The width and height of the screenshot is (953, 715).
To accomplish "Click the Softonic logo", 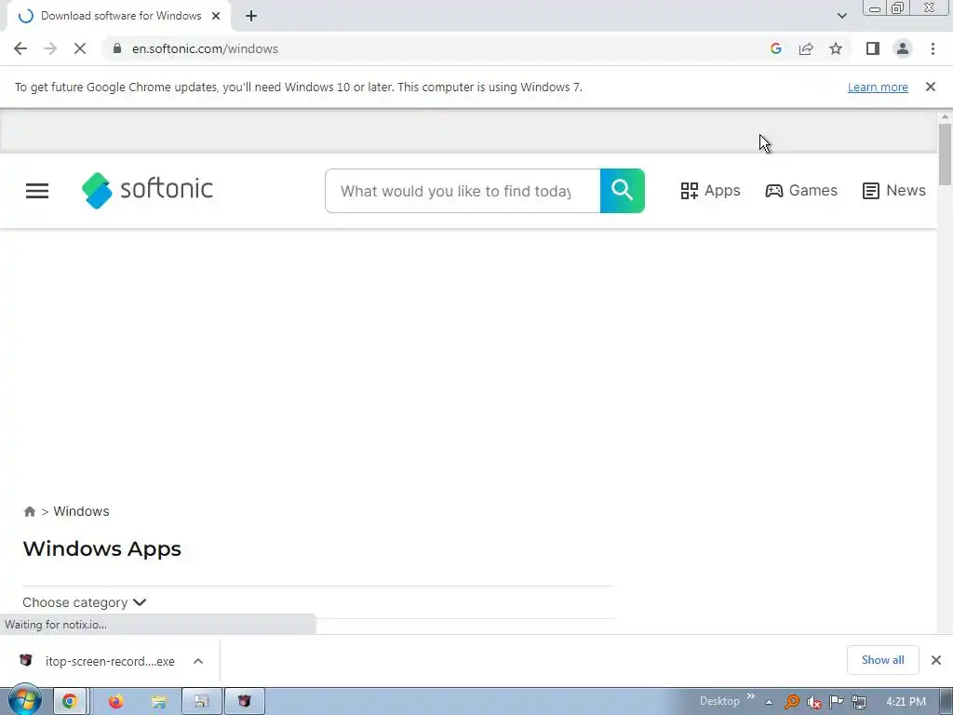I will click(147, 190).
